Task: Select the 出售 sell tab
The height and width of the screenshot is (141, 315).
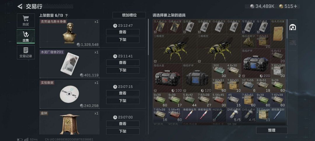Action: point(26,36)
